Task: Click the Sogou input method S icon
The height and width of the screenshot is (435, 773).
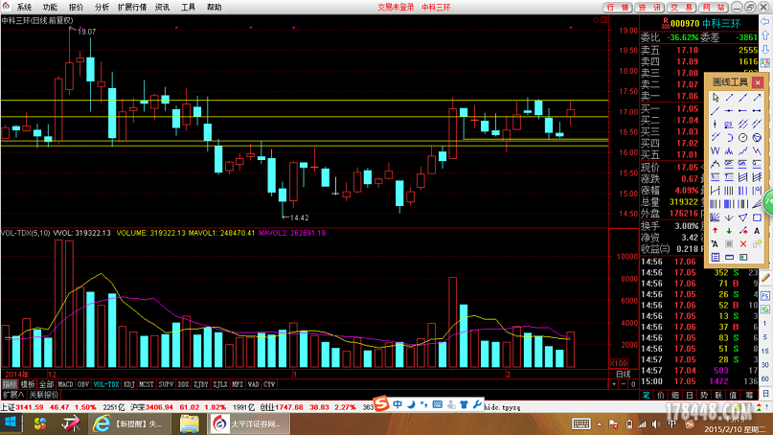Action: (x=381, y=404)
